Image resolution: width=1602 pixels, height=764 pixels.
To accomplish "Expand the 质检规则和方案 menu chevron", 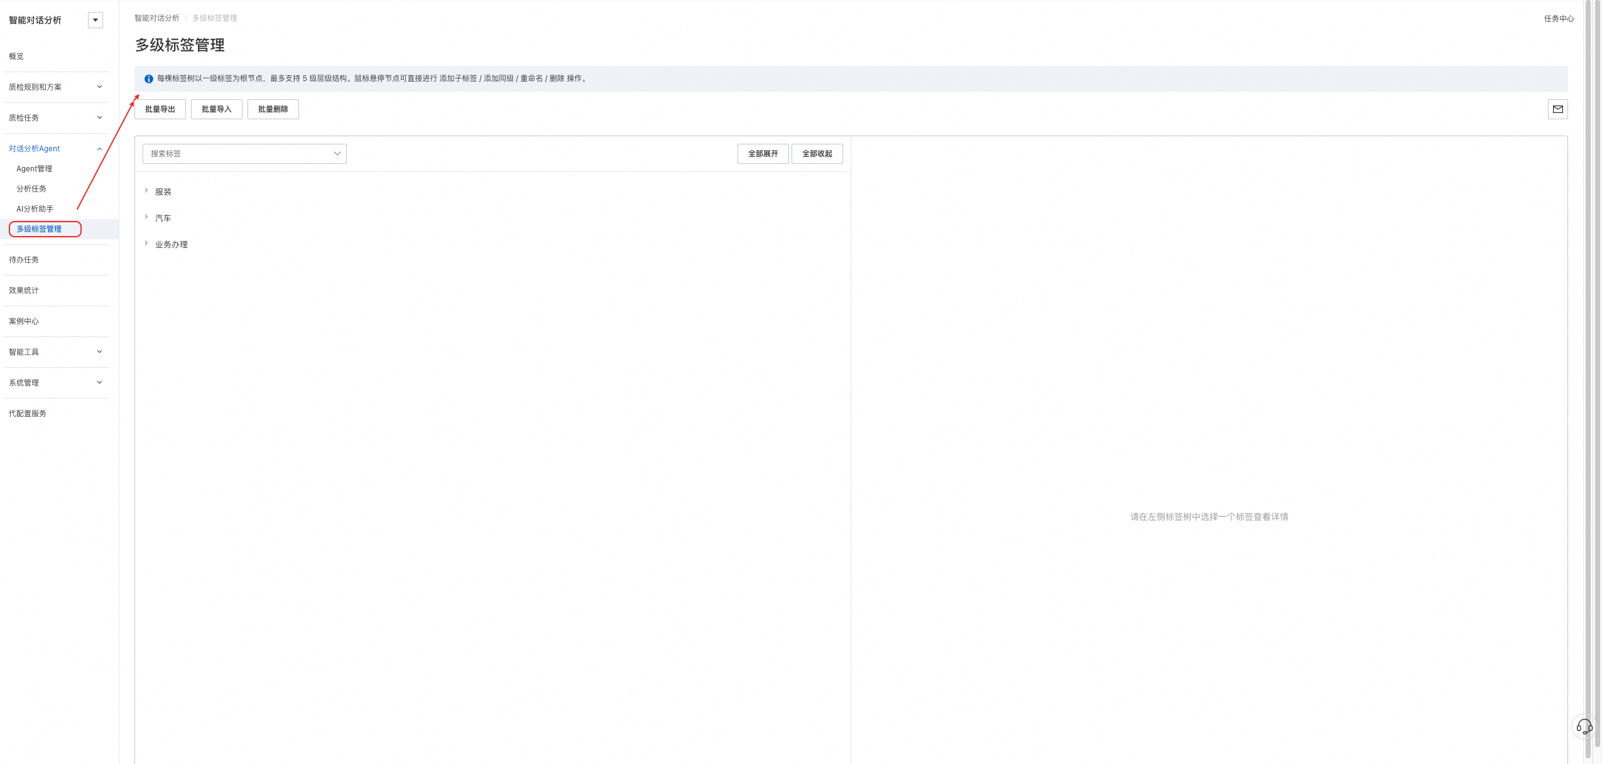I will (x=99, y=87).
